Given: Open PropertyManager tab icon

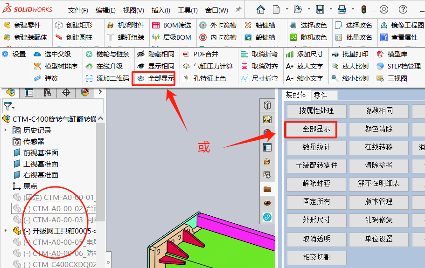Looking at the screenshot, I should click(29, 93).
